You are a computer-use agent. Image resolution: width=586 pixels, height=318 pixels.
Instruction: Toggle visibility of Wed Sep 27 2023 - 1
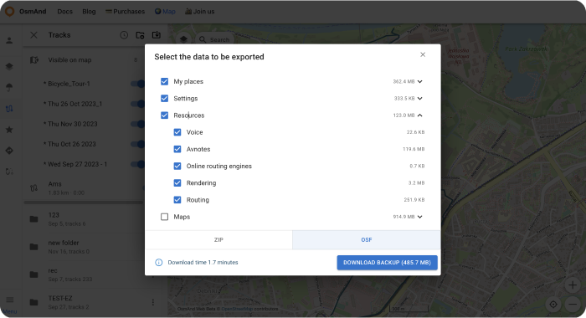click(x=137, y=164)
